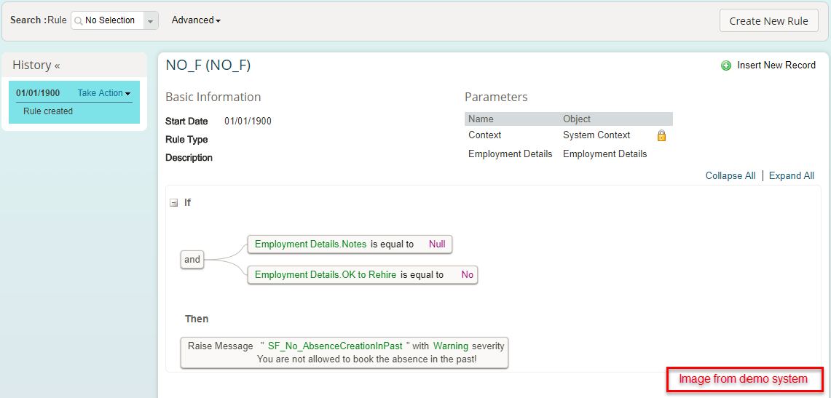Click the Description label
This screenshot has height=398, width=831.
189,158
